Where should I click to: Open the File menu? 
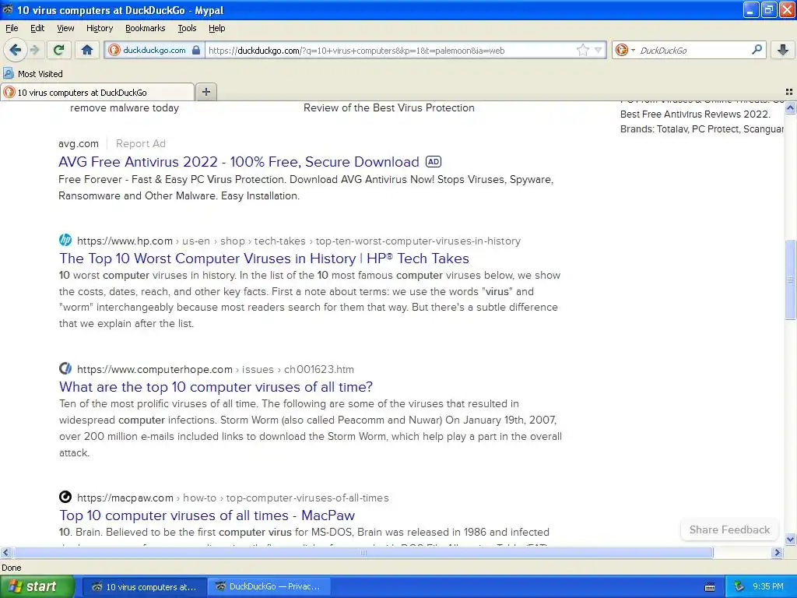(12, 28)
